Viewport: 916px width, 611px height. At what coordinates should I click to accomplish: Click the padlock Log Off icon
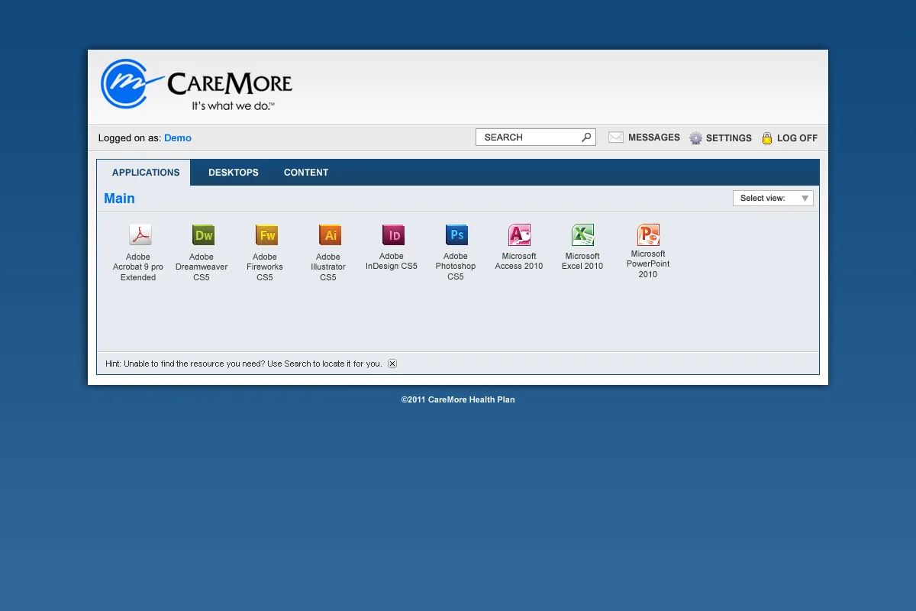point(767,138)
